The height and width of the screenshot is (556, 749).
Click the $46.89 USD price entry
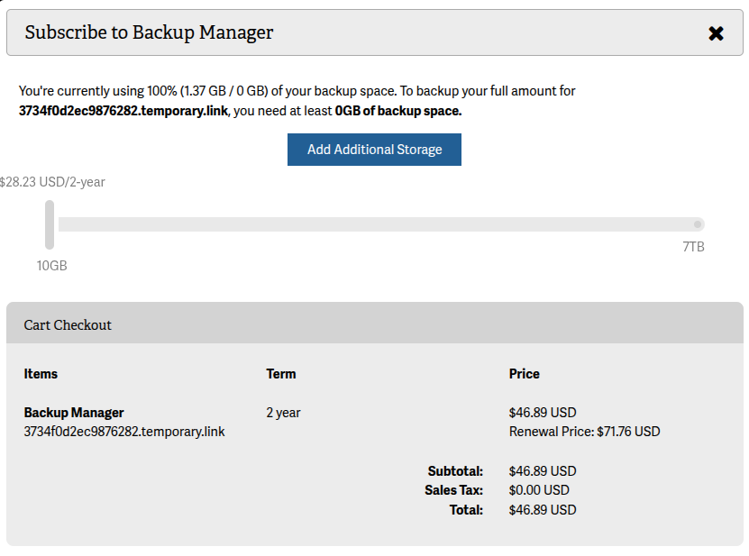(542, 413)
